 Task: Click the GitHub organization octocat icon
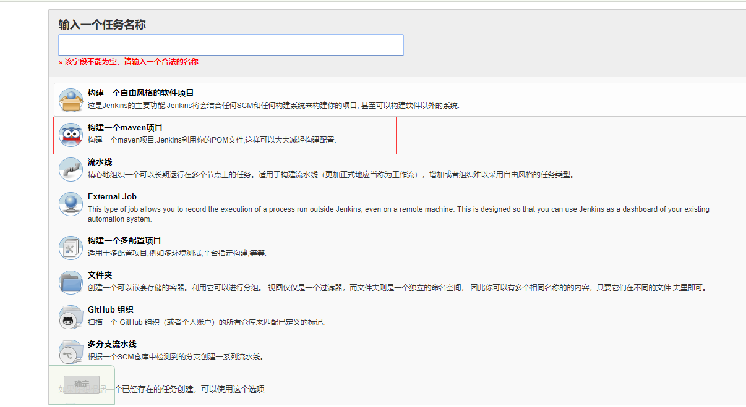coord(71,317)
